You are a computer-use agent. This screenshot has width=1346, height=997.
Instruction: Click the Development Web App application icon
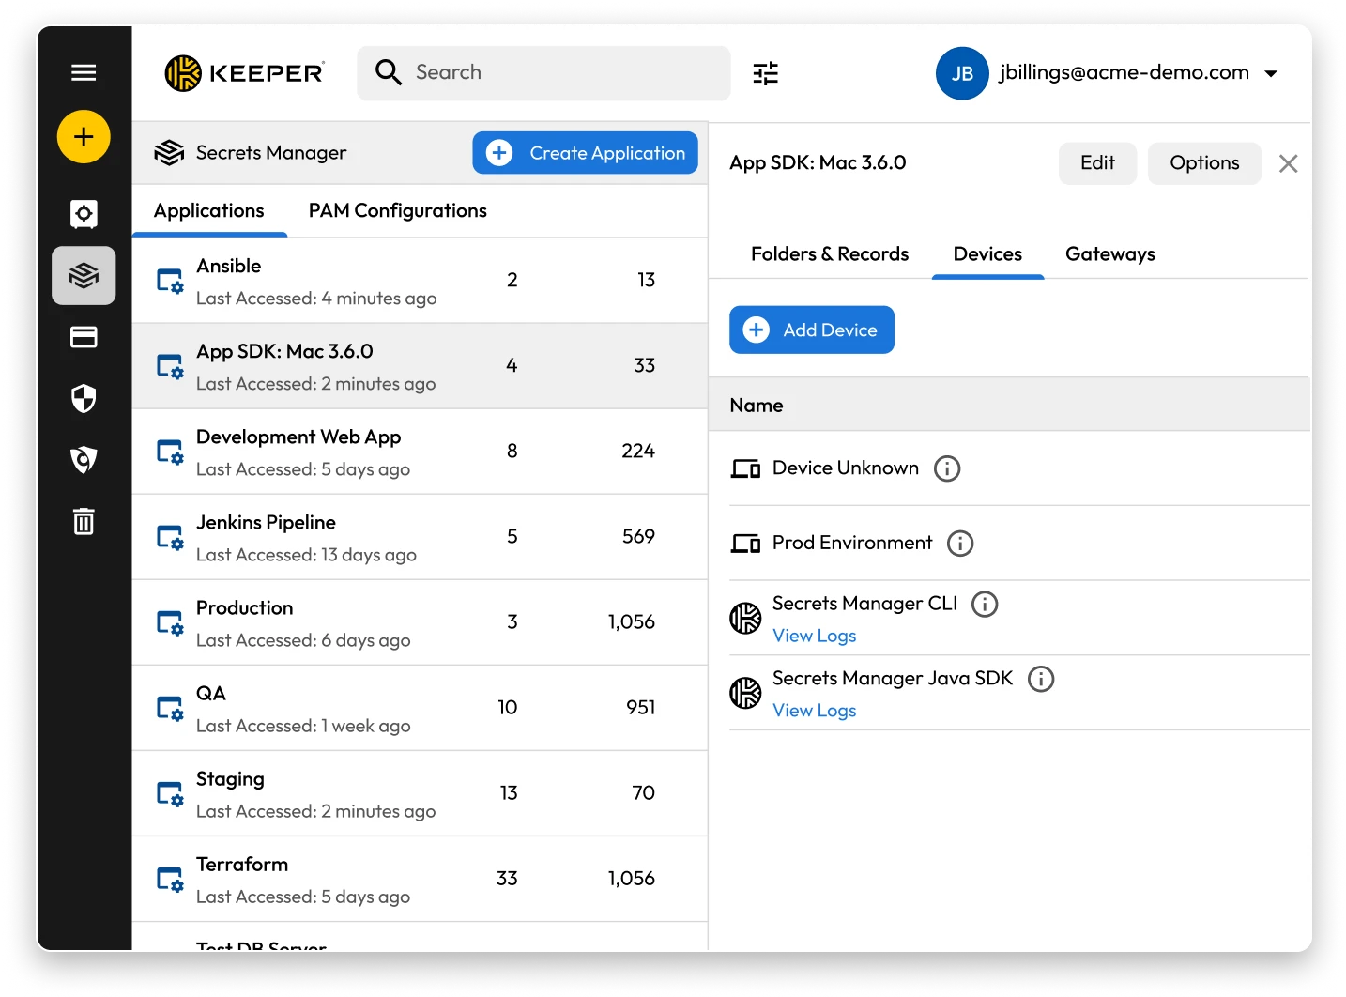point(170,452)
